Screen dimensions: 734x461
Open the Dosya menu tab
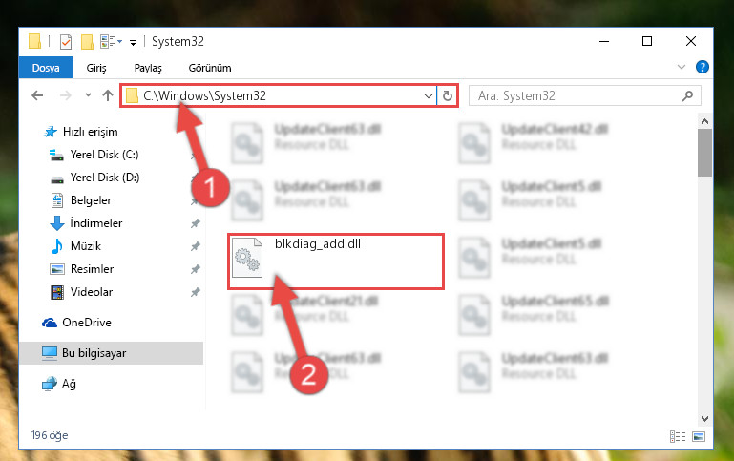pos(46,68)
